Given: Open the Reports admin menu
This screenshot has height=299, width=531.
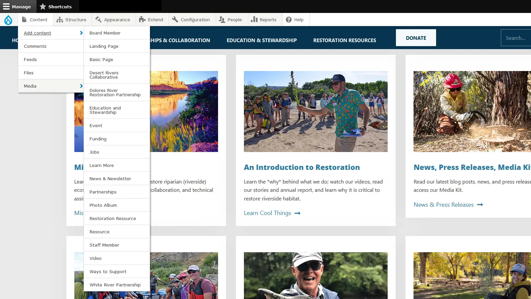Looking at the screenshot, I should pos(264,20).
